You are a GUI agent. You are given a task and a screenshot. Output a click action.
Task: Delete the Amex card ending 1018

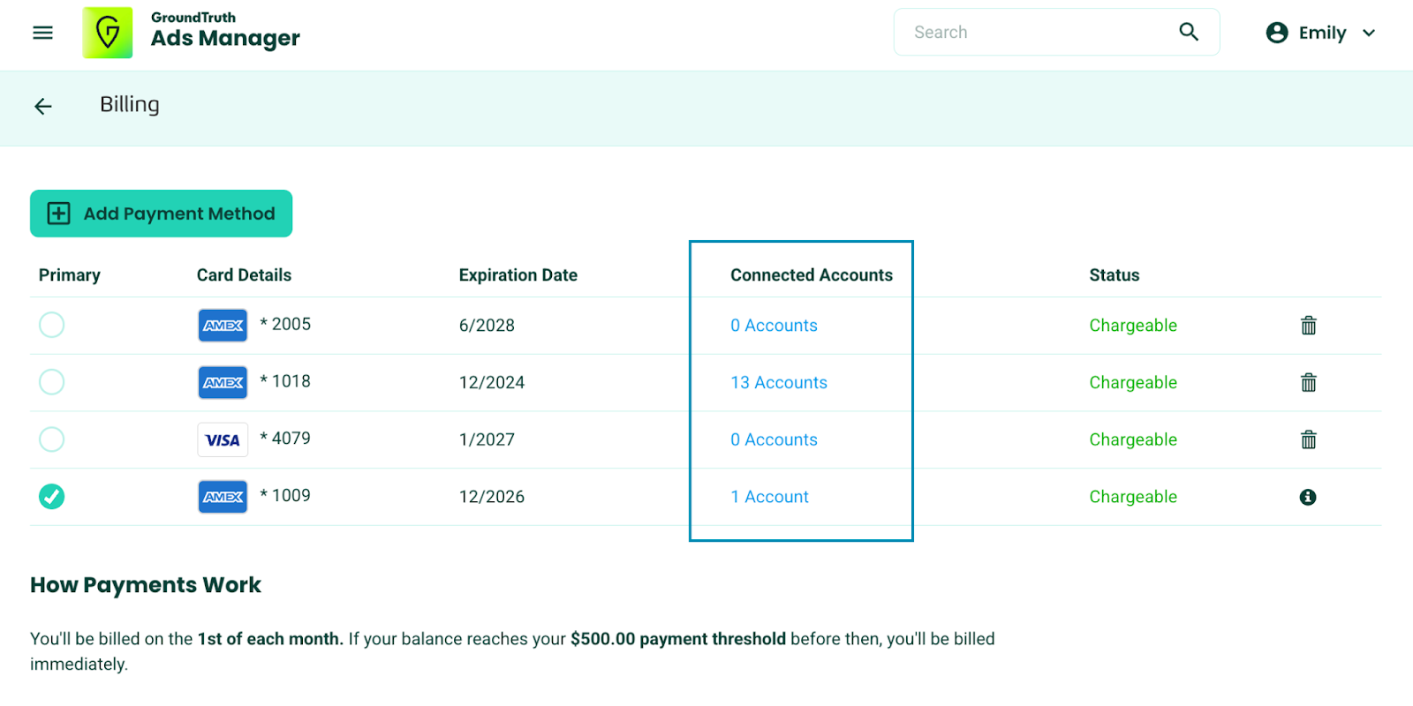(1308, 383)
